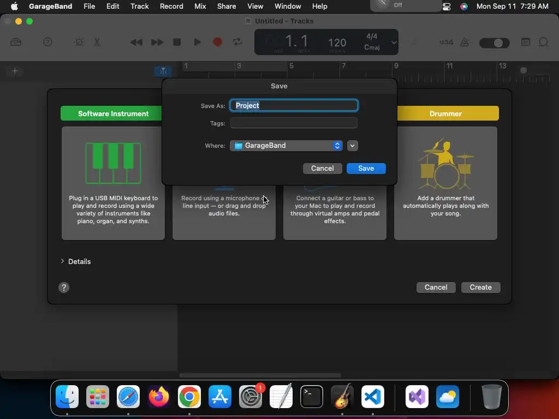This screenshot has height=419, width=559.
Task: Click the Fast Forward button
Action: [157, 42]
